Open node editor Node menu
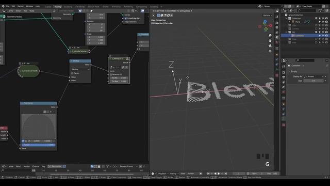The image size is (330, 186). click(x=32, y=11)
